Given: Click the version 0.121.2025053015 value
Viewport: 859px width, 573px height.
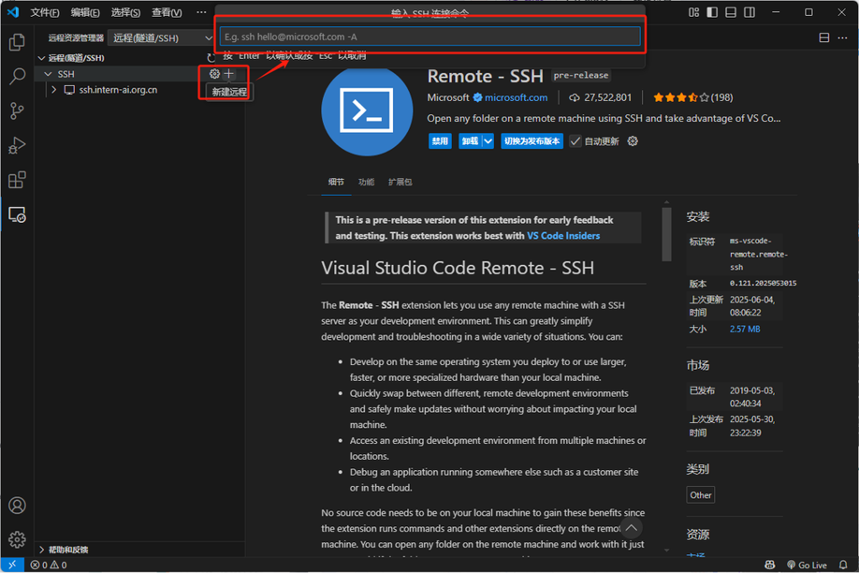Looking at the screenshot, I should coord(763,284).
